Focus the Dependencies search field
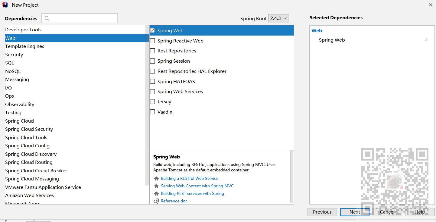436x222 pixels. point(80,18)
